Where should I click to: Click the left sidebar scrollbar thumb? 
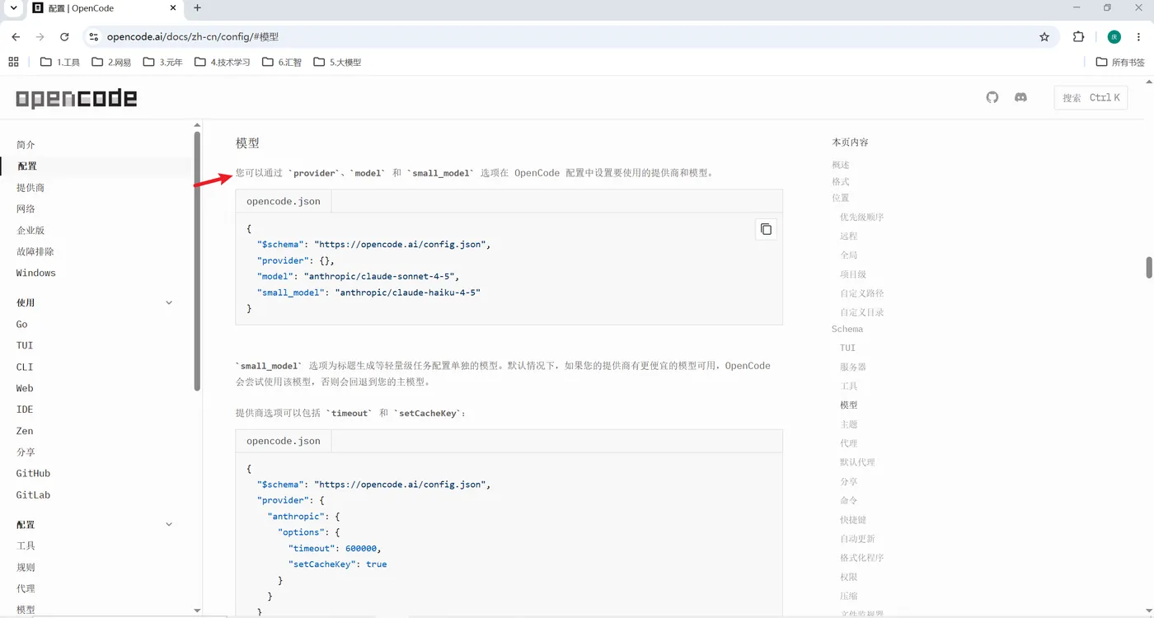point(197,260)
